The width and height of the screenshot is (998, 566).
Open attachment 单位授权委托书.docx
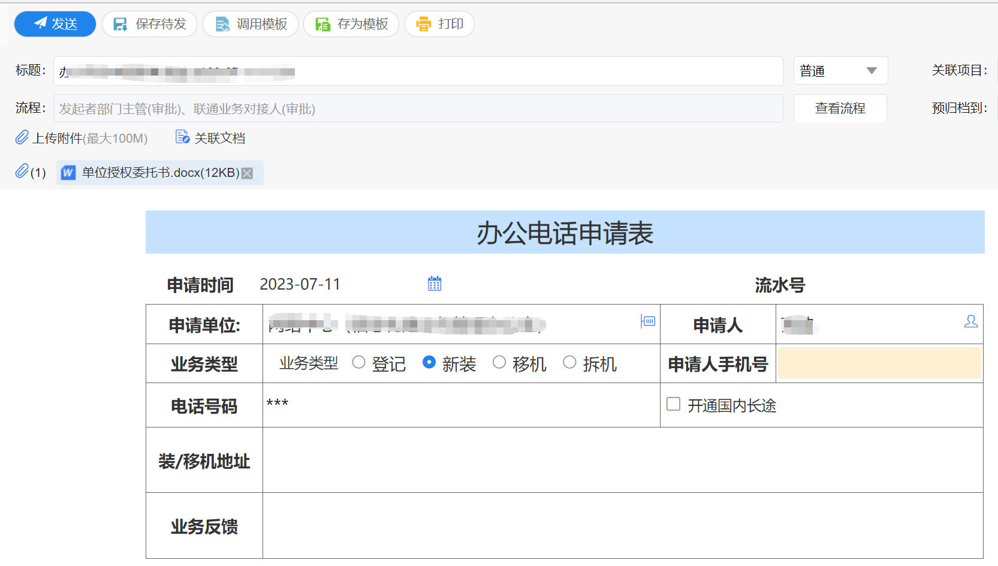point(159,173)
